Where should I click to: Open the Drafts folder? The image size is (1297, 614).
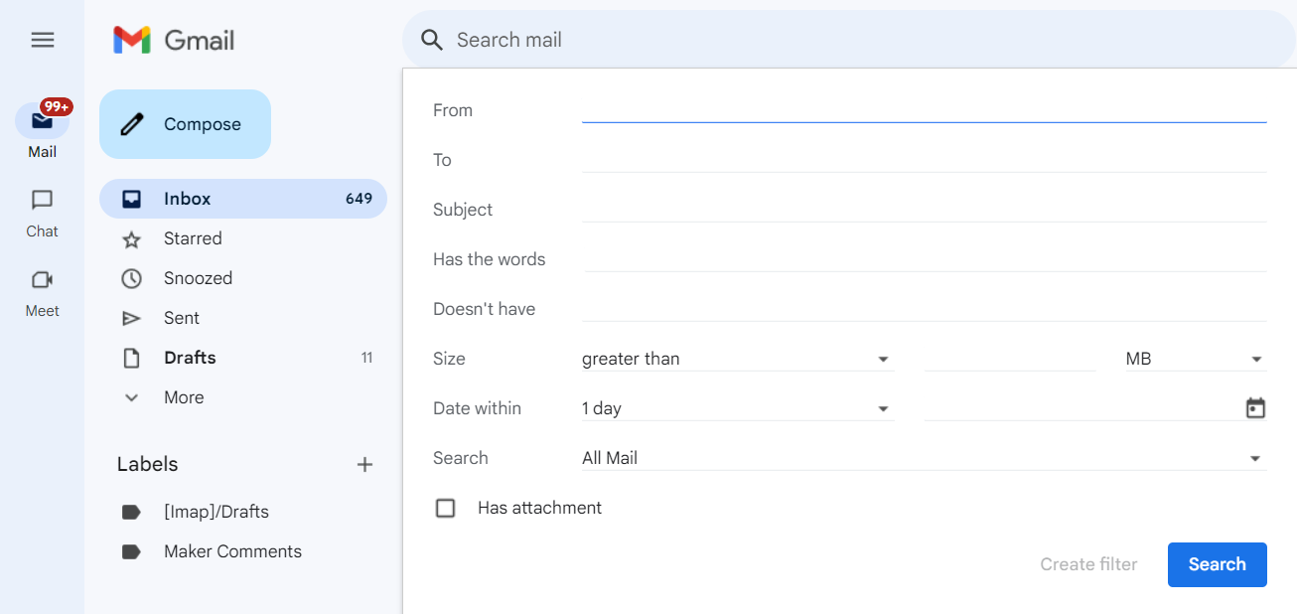(190, 358)
